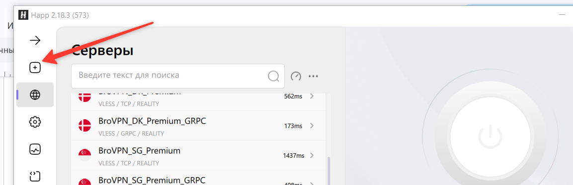Image resolution: width=573 pixels, height=185 pixels.
Task: Add a new subscription with plus icon
Action: pos(35,67)
